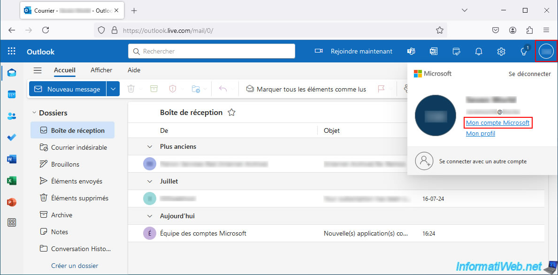Open the notifications bell
558x275 pixels.
pyautogui.click(x=479, y=51)
